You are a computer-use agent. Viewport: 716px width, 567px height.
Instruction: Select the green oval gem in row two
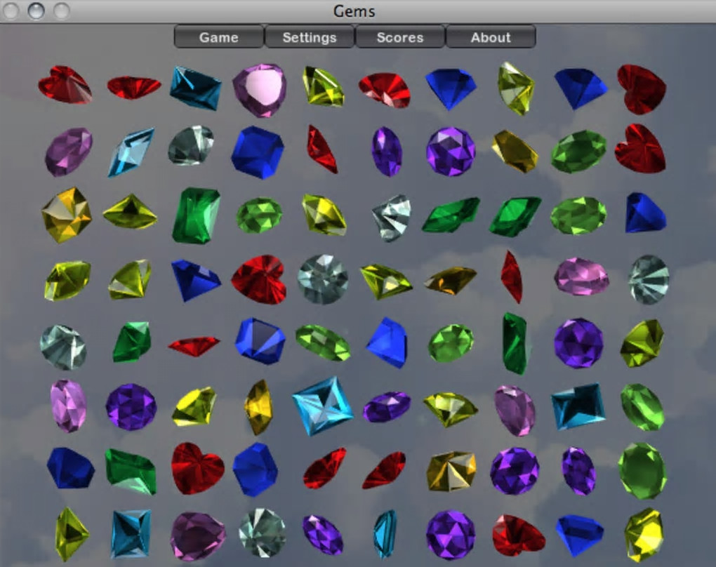(x=578, y=152)
